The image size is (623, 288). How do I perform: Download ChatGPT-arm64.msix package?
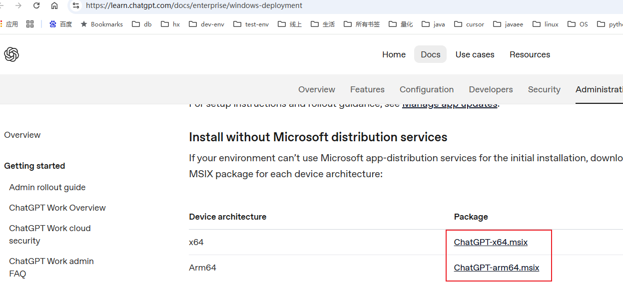(x=497, y=268)
